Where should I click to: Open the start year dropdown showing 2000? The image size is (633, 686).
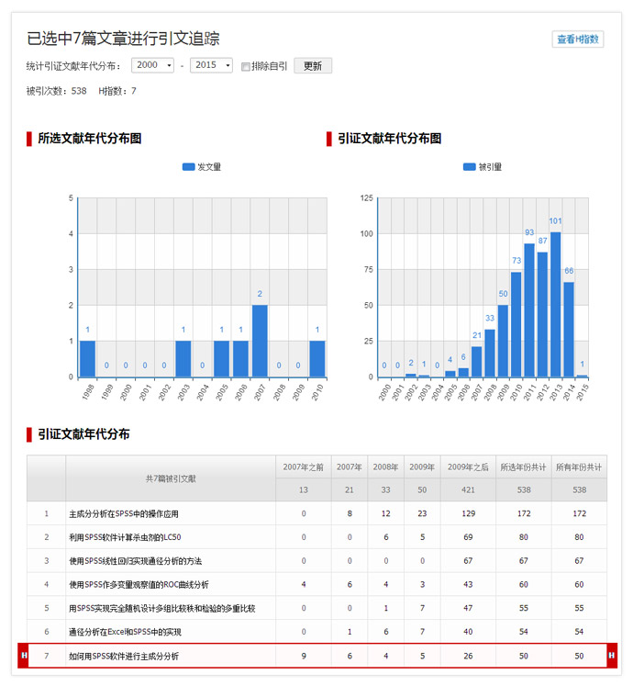click(x=152, y=65)
